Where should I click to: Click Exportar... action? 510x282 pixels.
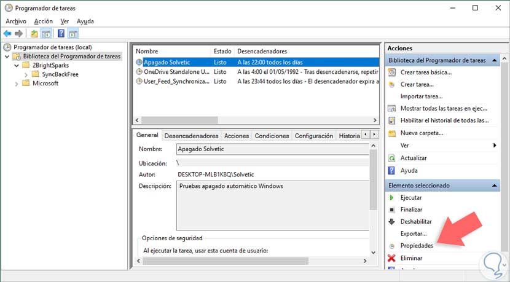coord(414,233)
